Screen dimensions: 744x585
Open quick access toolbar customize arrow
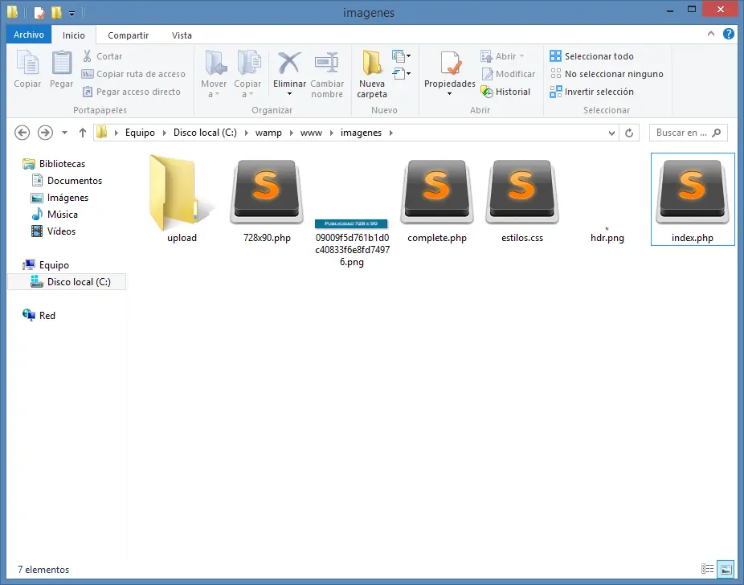72,14
